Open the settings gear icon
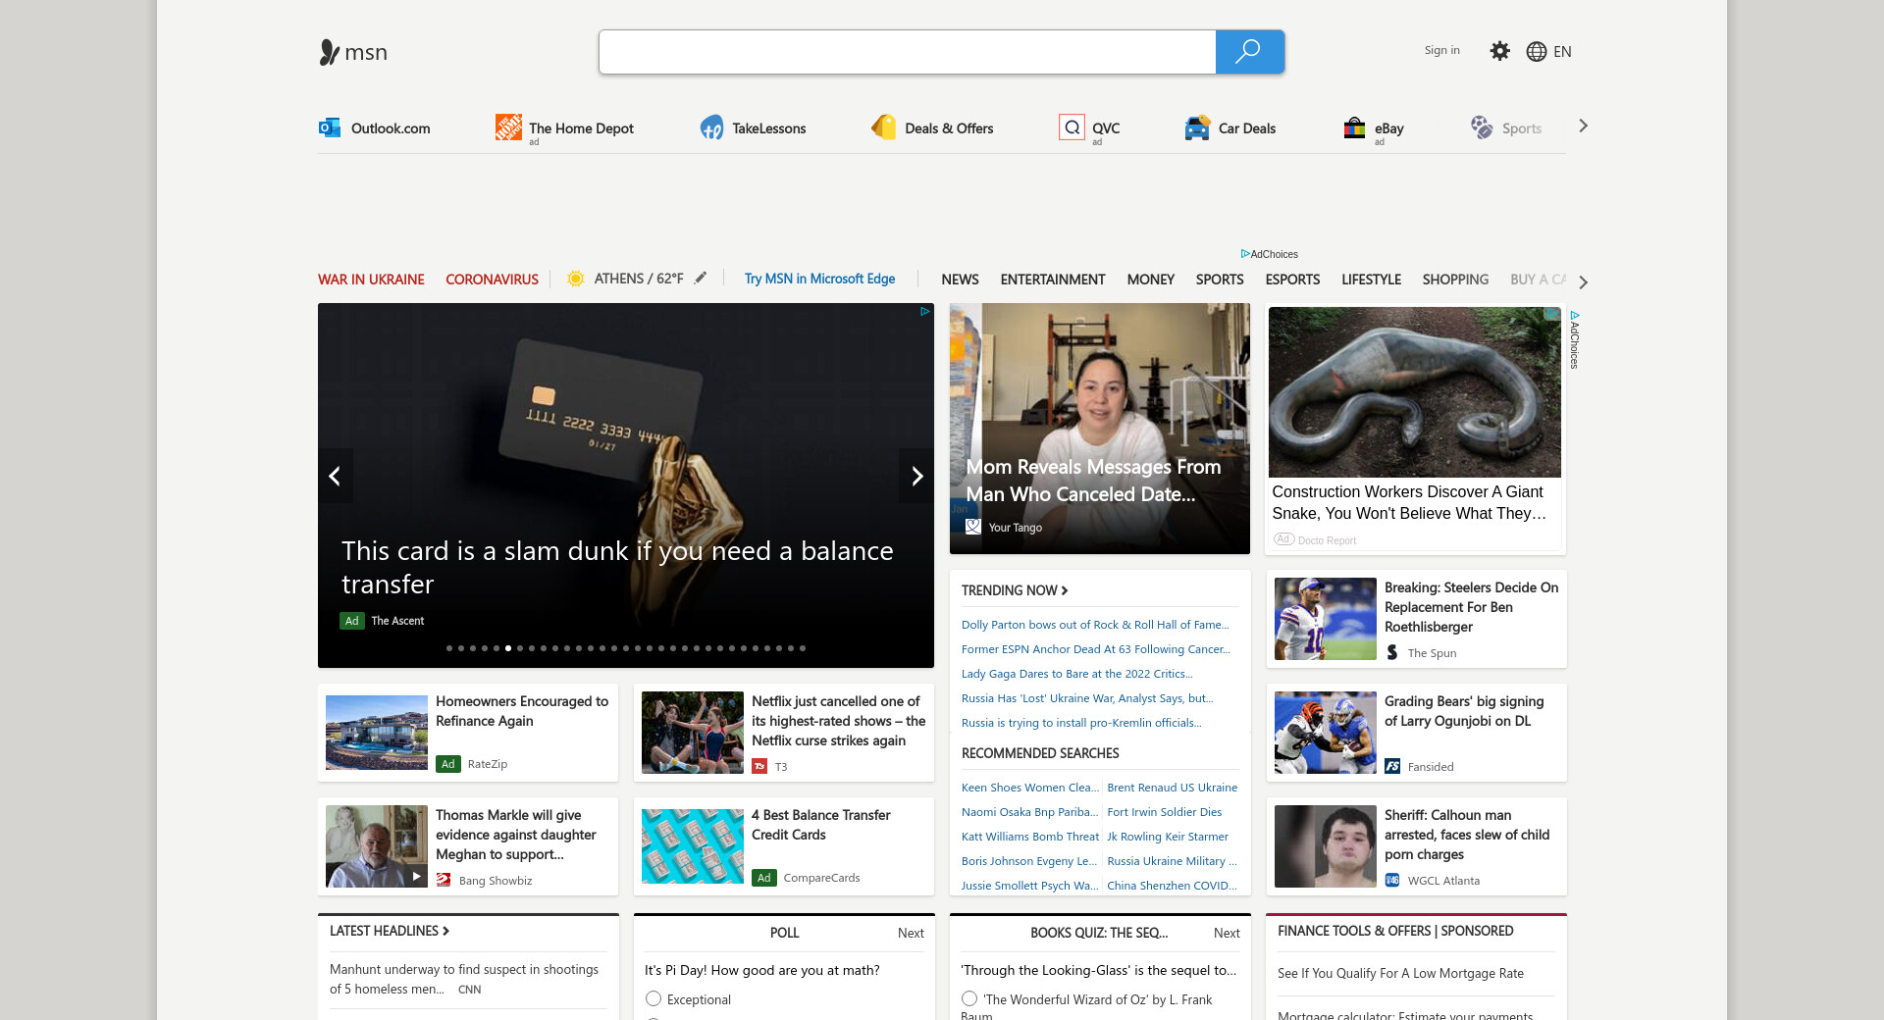The image size is (1884, 1020). [1499, 51]
